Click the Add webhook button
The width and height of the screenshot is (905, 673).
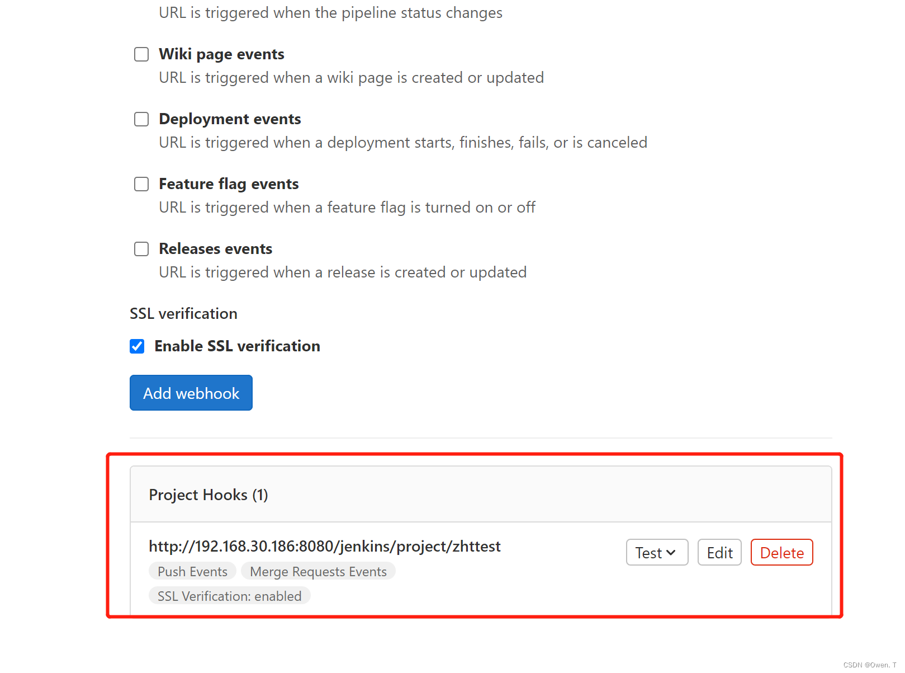(191, 393)
